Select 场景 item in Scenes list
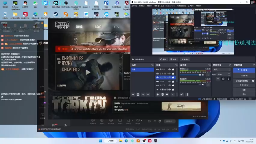 click(142, 69)
